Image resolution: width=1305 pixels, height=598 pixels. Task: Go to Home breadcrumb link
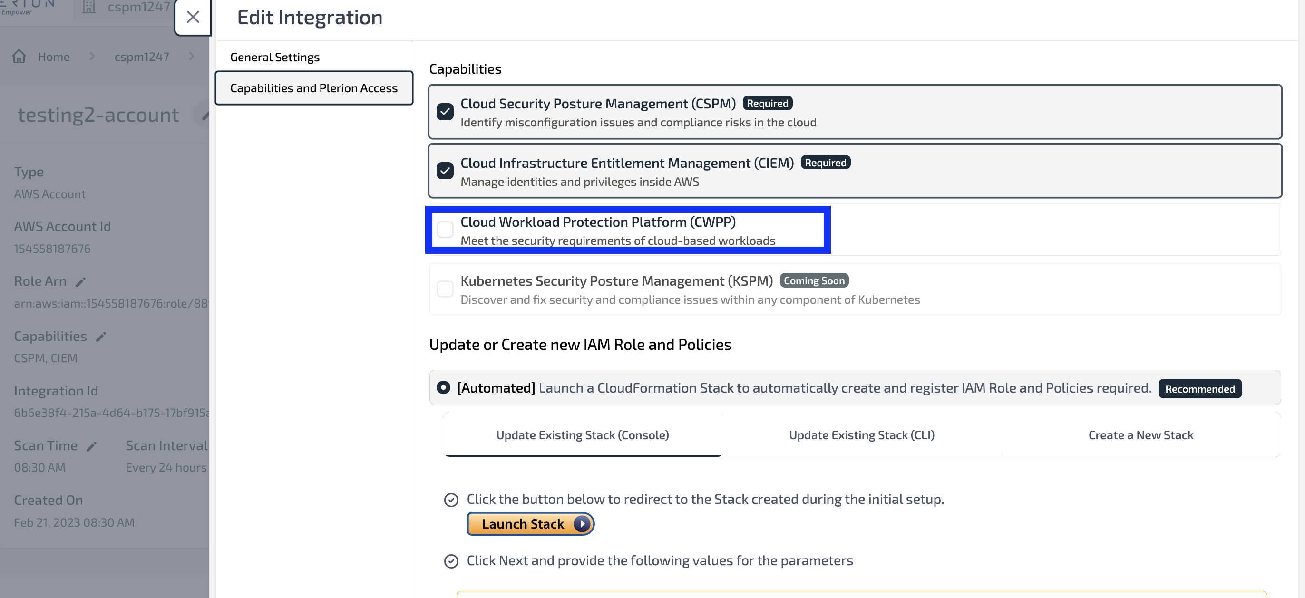54,57
